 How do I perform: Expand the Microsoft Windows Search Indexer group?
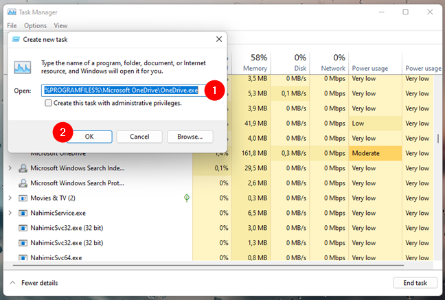tap(10, 168)
